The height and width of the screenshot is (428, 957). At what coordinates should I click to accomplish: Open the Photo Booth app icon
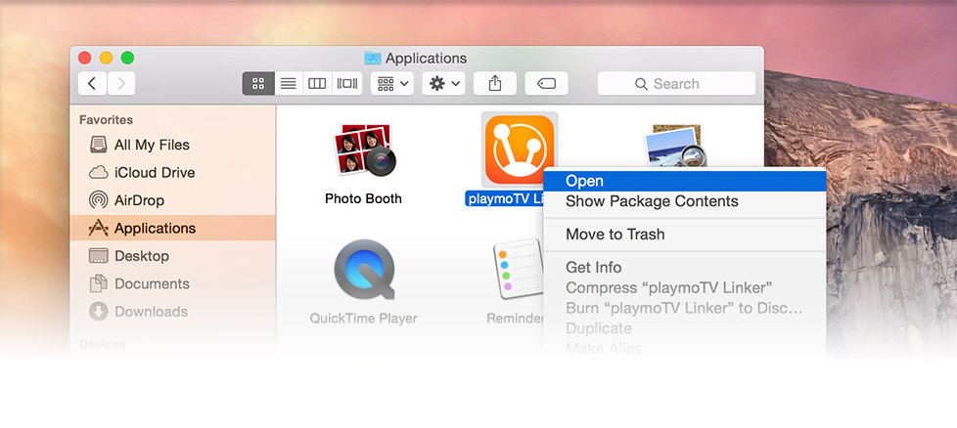[364, 149]
